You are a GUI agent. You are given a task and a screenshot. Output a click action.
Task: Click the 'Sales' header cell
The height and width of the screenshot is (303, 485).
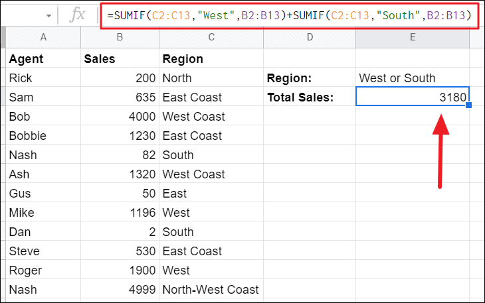point(120,59)
